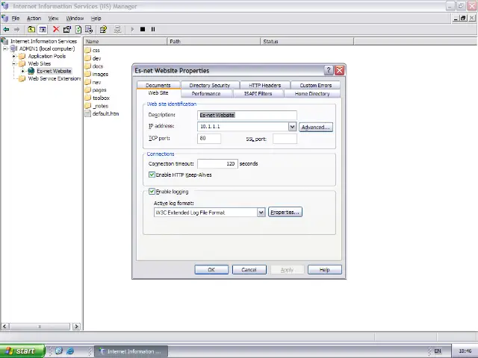Expand the Application Pools tree node
Viewport: 478px width, 358px height.
coord(13,56)
